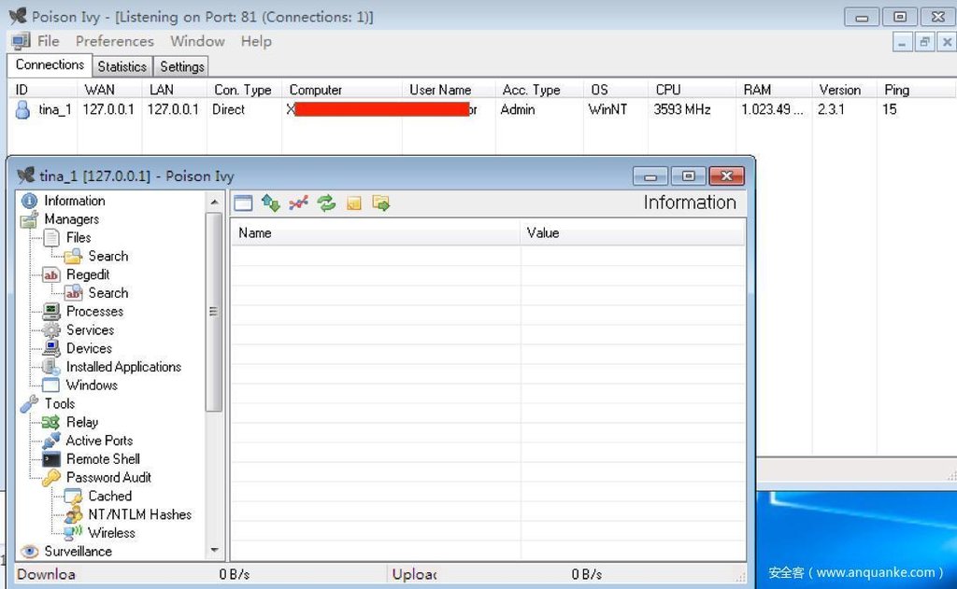This screenshot has width=957, height=589.
Task: Click the yellow note toolbar icon
Action: pos(354,203)
